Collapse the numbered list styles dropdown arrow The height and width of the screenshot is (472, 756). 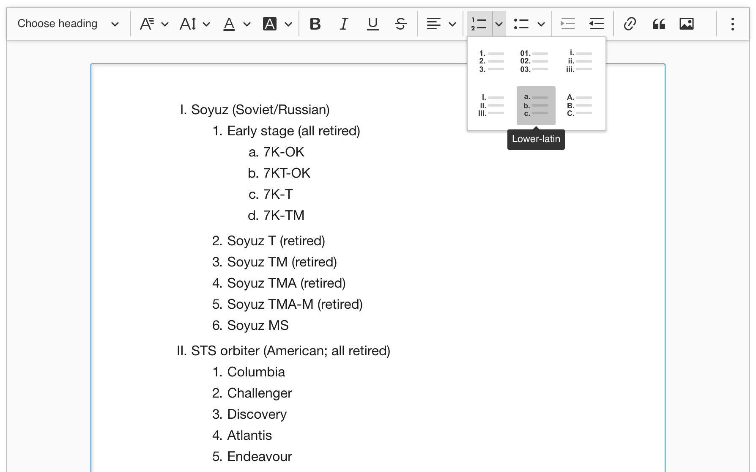499,24
